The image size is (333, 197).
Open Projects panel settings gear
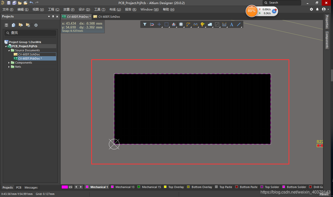[36, 25]
